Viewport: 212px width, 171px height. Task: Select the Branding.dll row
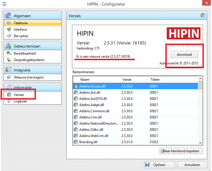(x=135, y=142)
